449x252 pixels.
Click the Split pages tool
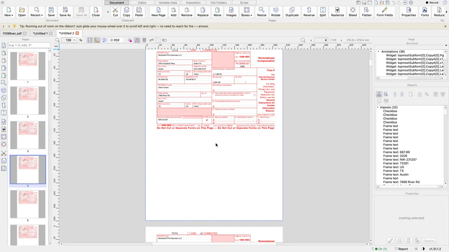point(323,12)
